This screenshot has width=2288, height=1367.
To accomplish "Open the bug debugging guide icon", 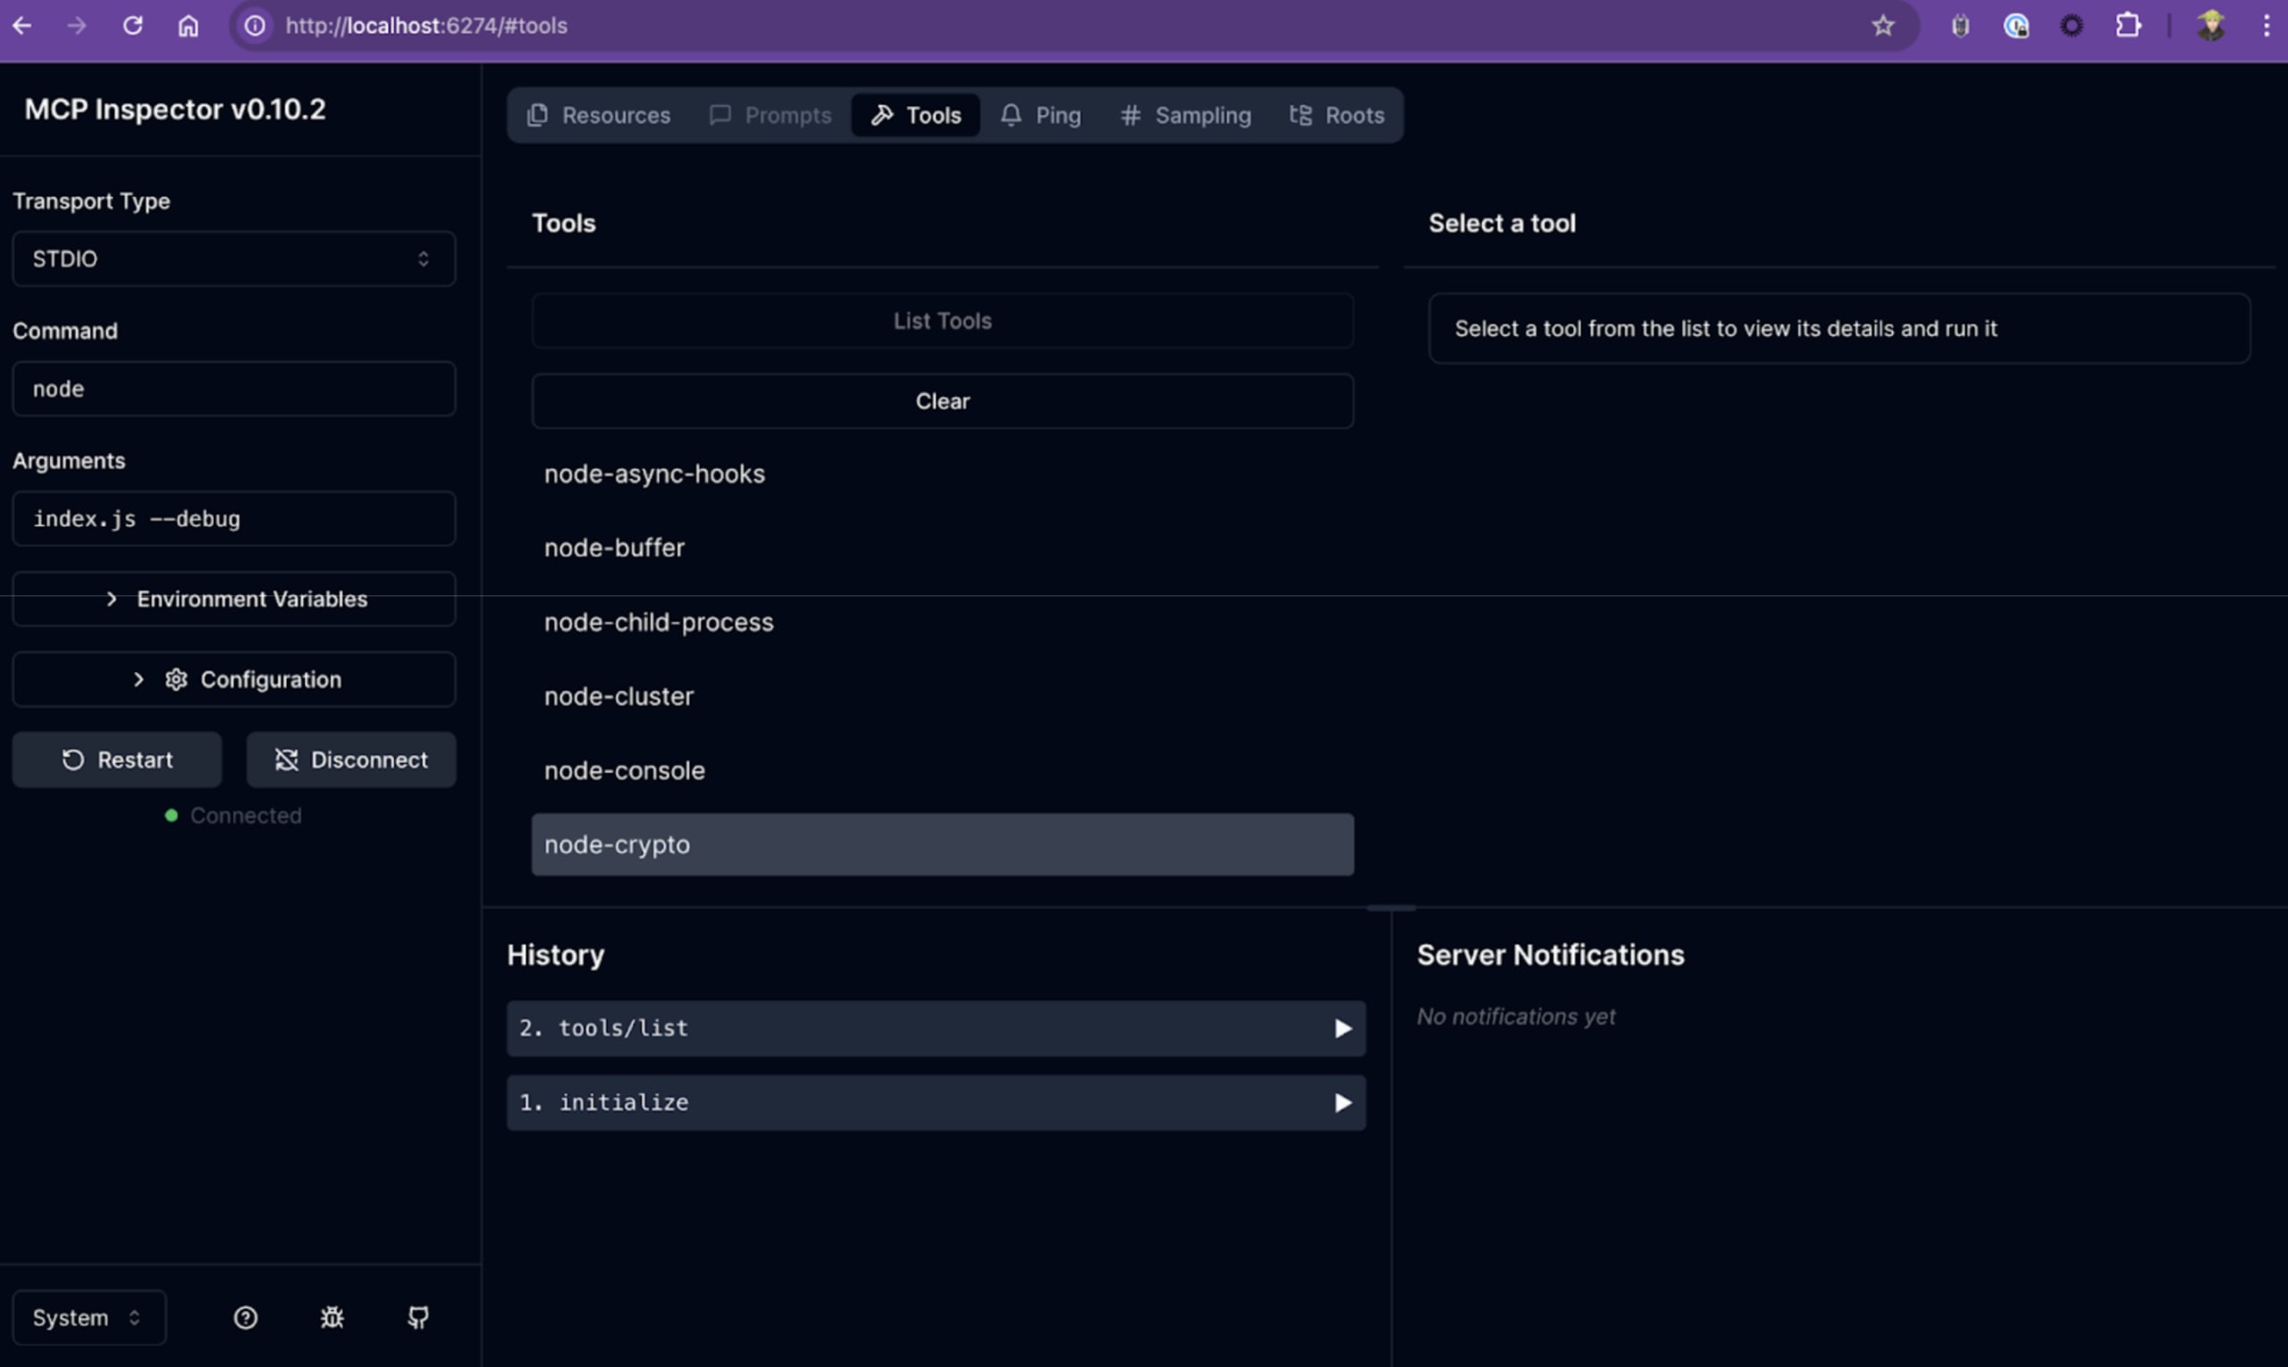I will (332, 1317).
